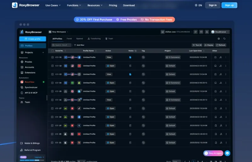Image resolution: width=252 pixels, height=162 pixels.
Task: Open Wallet & Billings
Action: [30, 143]
